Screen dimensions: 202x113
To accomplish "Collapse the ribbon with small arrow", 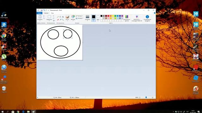I will pos(152,13).
